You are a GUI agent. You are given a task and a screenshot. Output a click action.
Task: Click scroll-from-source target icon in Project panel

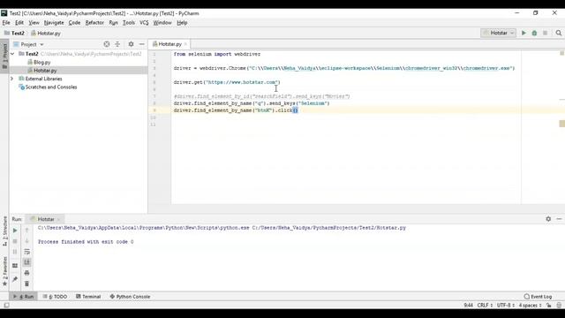click(x=107, y=44)
